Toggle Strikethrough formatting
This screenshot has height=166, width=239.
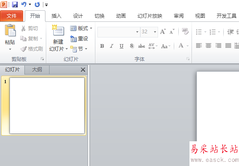pyautogui.click(x=141, y=46)
